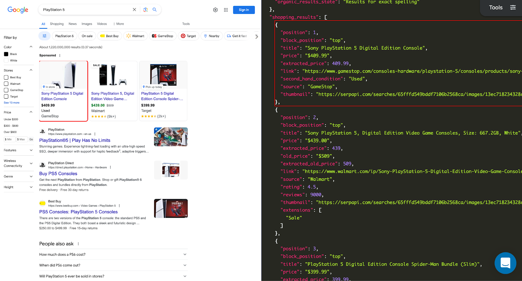Image resolution: width=522 pixels, height=281 pixels.
Task: Open search Tools option
Action: click(186, 24)
